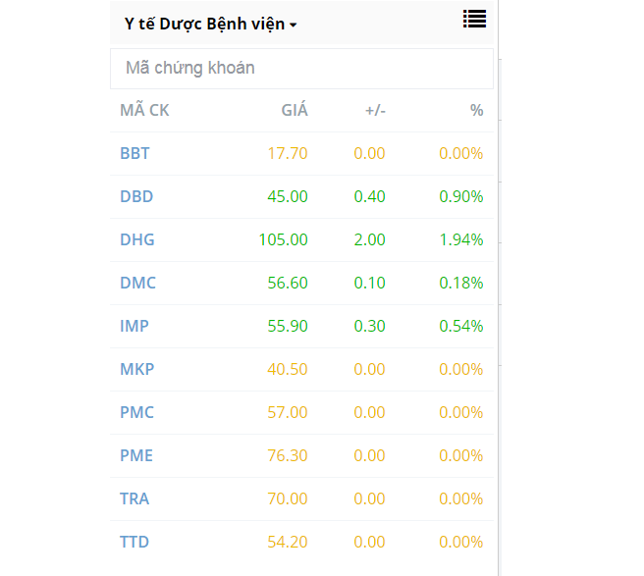Click the IMP stock ticker
Screen dimensions: 644x576
tap(134, 326)
